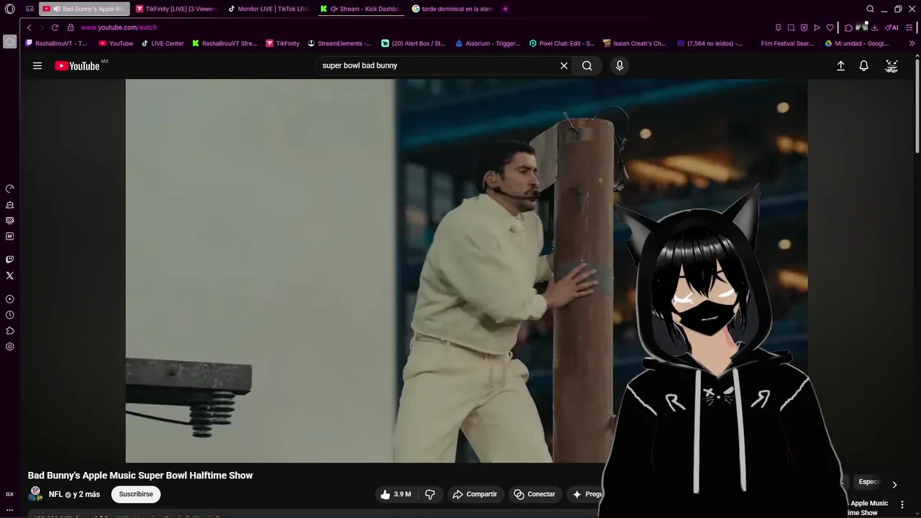Switch to the TikFinity [LIVE] tab

point(176,9)
